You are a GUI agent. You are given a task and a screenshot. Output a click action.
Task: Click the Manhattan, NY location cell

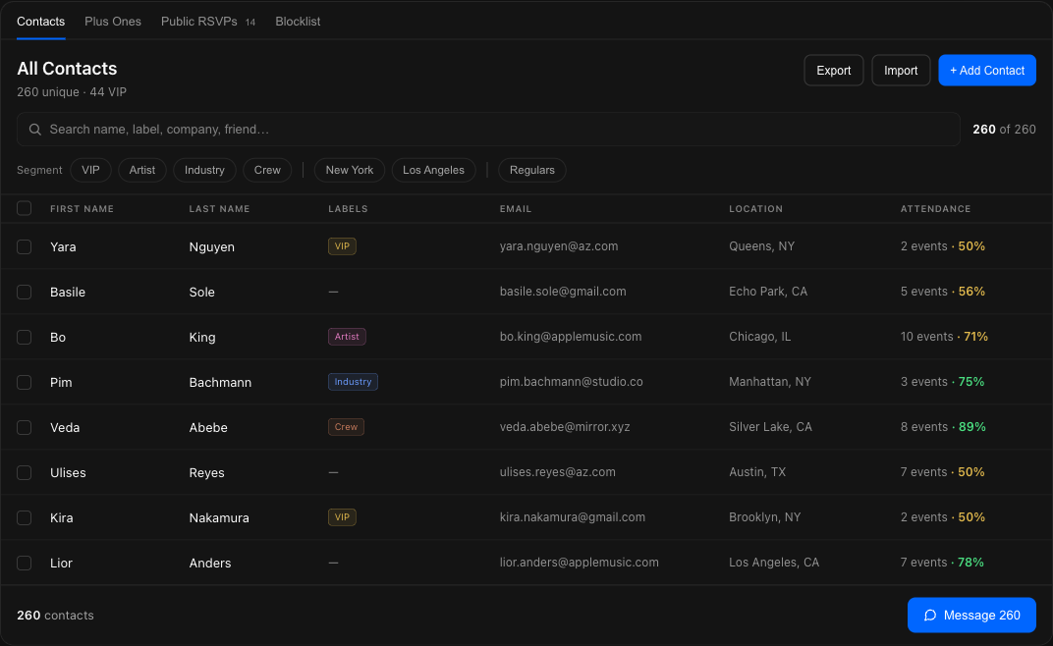point(769,382)
